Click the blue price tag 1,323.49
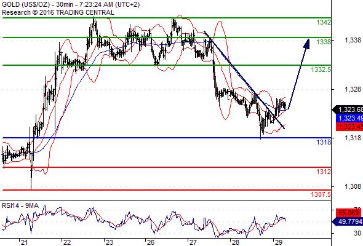363x246 pixels. point(349,118)
